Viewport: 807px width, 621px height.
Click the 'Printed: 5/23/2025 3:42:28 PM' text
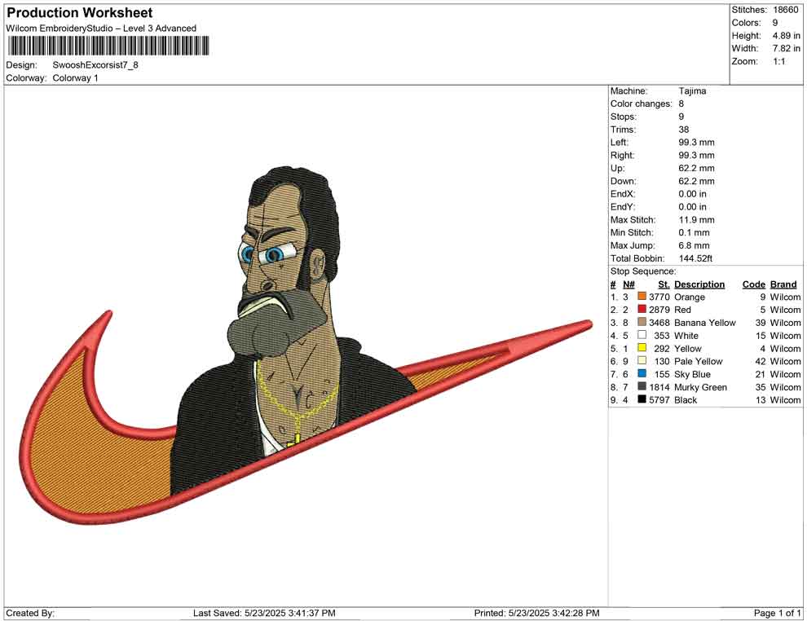click(x=537, y=613)
